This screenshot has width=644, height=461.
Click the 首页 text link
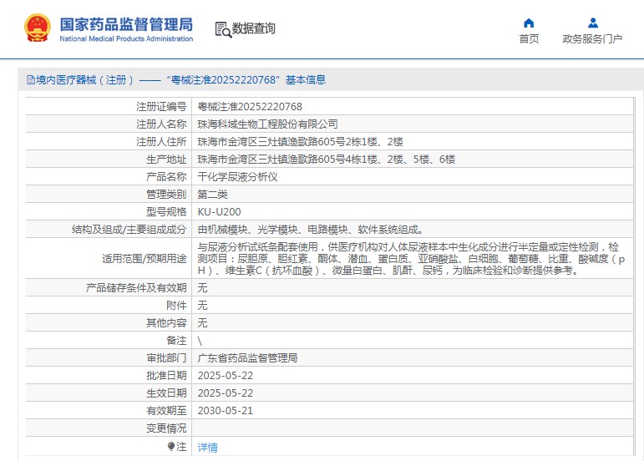point(529,39)
